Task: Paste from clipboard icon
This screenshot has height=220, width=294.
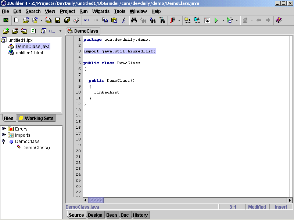Action: [x=114, y=20]
